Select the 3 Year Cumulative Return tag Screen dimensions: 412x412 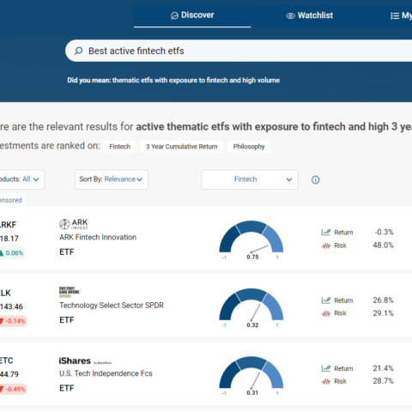(182, 147)
